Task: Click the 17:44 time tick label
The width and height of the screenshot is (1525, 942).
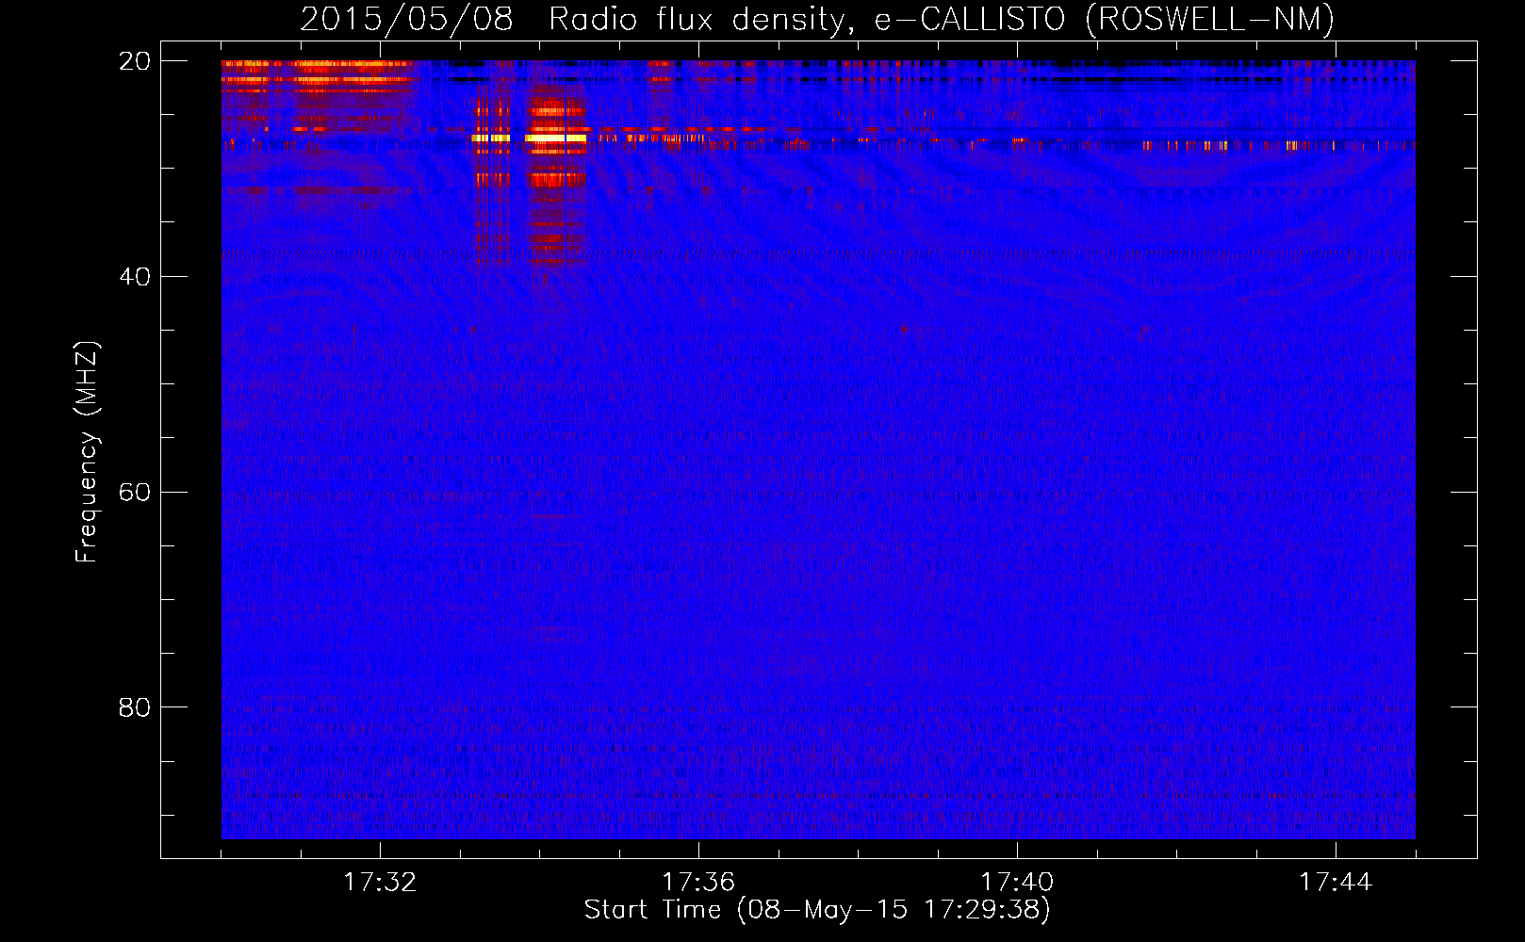Action: 1336,883
